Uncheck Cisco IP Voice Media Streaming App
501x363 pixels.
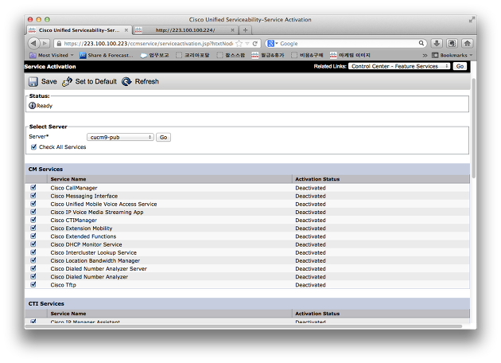33,212
